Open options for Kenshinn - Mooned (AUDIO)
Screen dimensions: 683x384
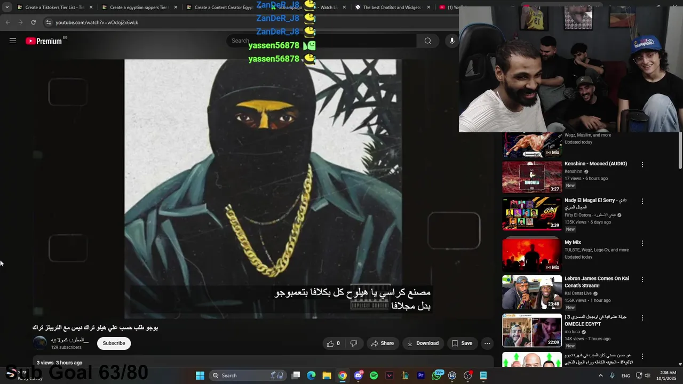642,165
